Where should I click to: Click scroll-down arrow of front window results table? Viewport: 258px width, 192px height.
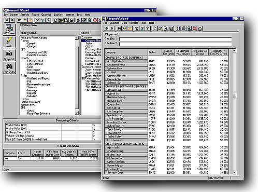click(234, 172)
